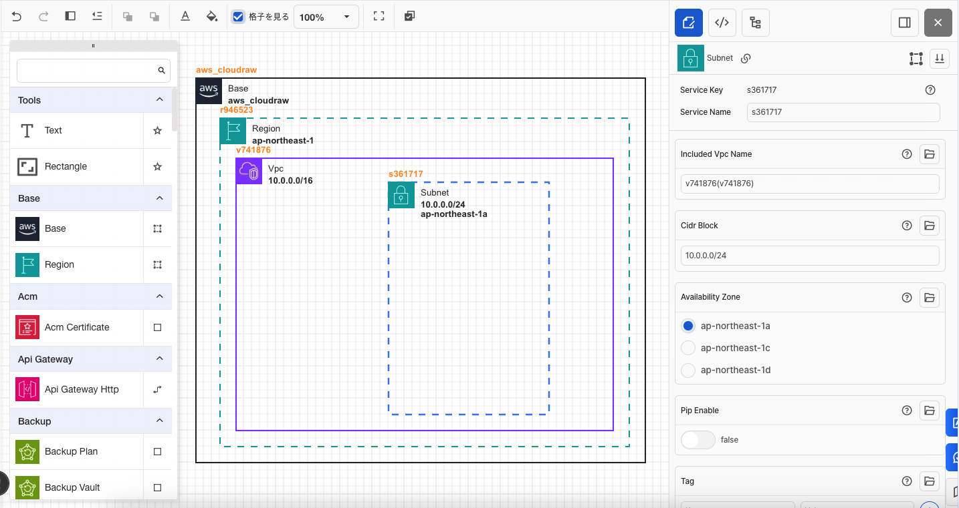Click the send to back icon
Image resolution: width=959 pixels, height=508 pixels.
point(154,17)
